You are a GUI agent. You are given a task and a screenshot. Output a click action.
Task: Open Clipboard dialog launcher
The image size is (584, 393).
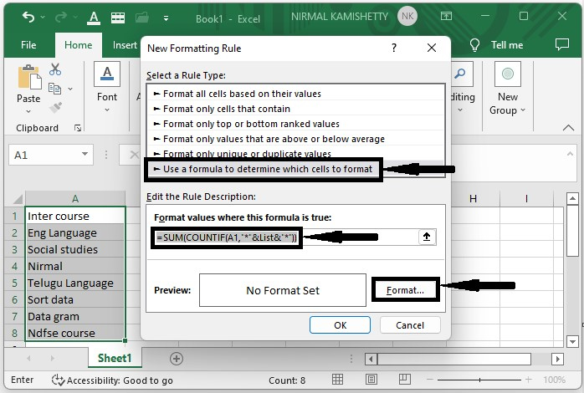pos(78,128)
